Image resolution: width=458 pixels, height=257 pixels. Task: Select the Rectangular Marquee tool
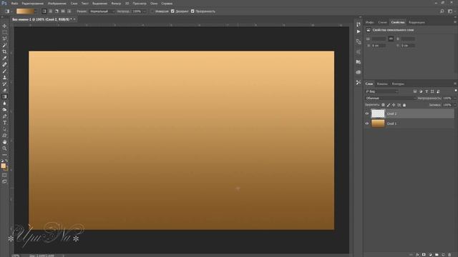pos(4,32)
